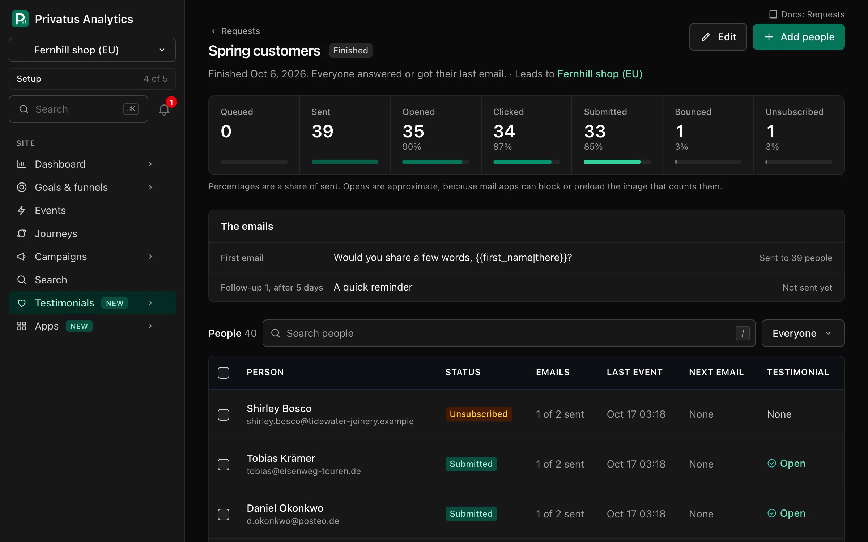Screen dimensions: 868x542
Task: Click the Campaigns megaphone icon
Action: coord(22,257)
